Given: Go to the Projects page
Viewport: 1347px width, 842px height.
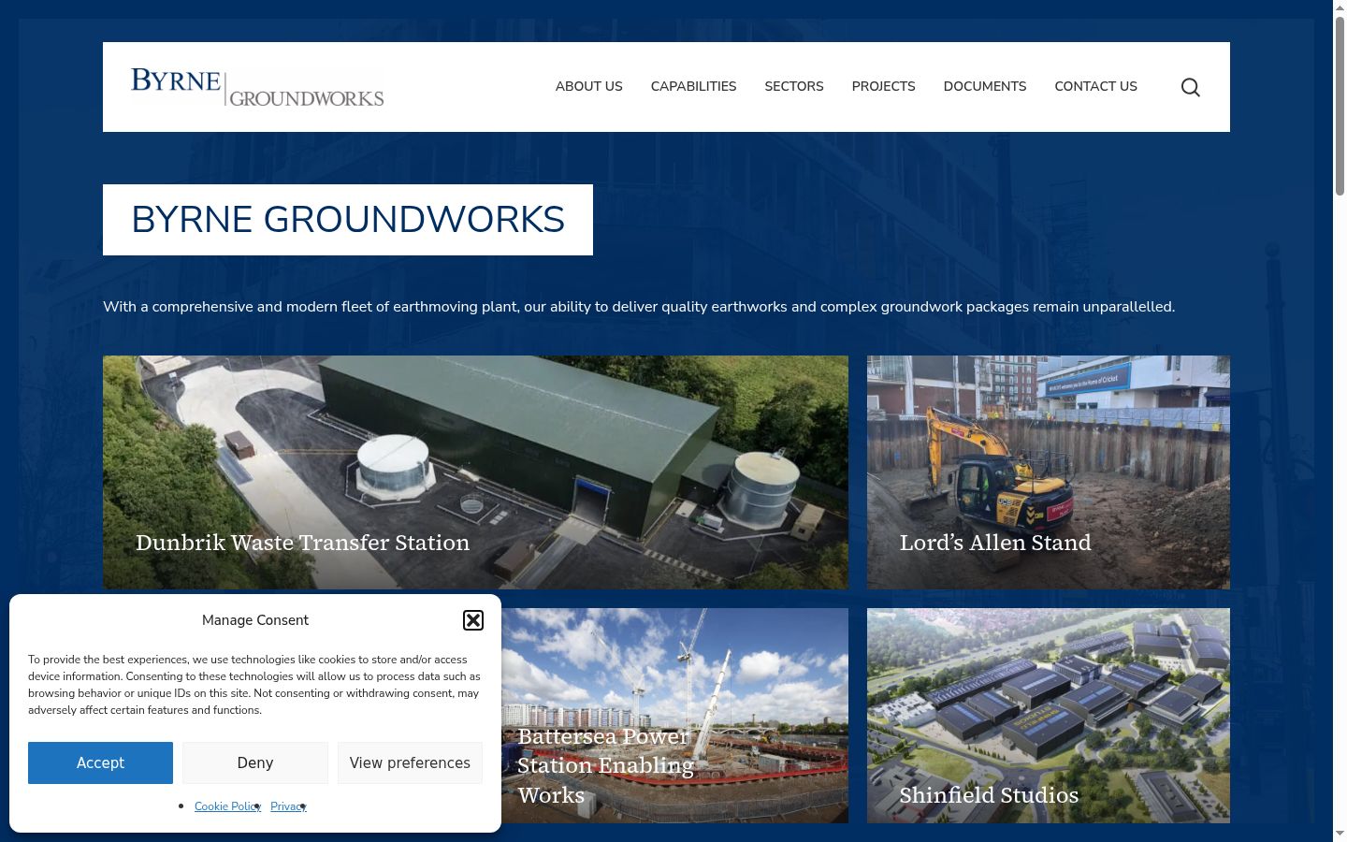Looking at the screenshot, I should pyautogui.click(x=883, y=86).
